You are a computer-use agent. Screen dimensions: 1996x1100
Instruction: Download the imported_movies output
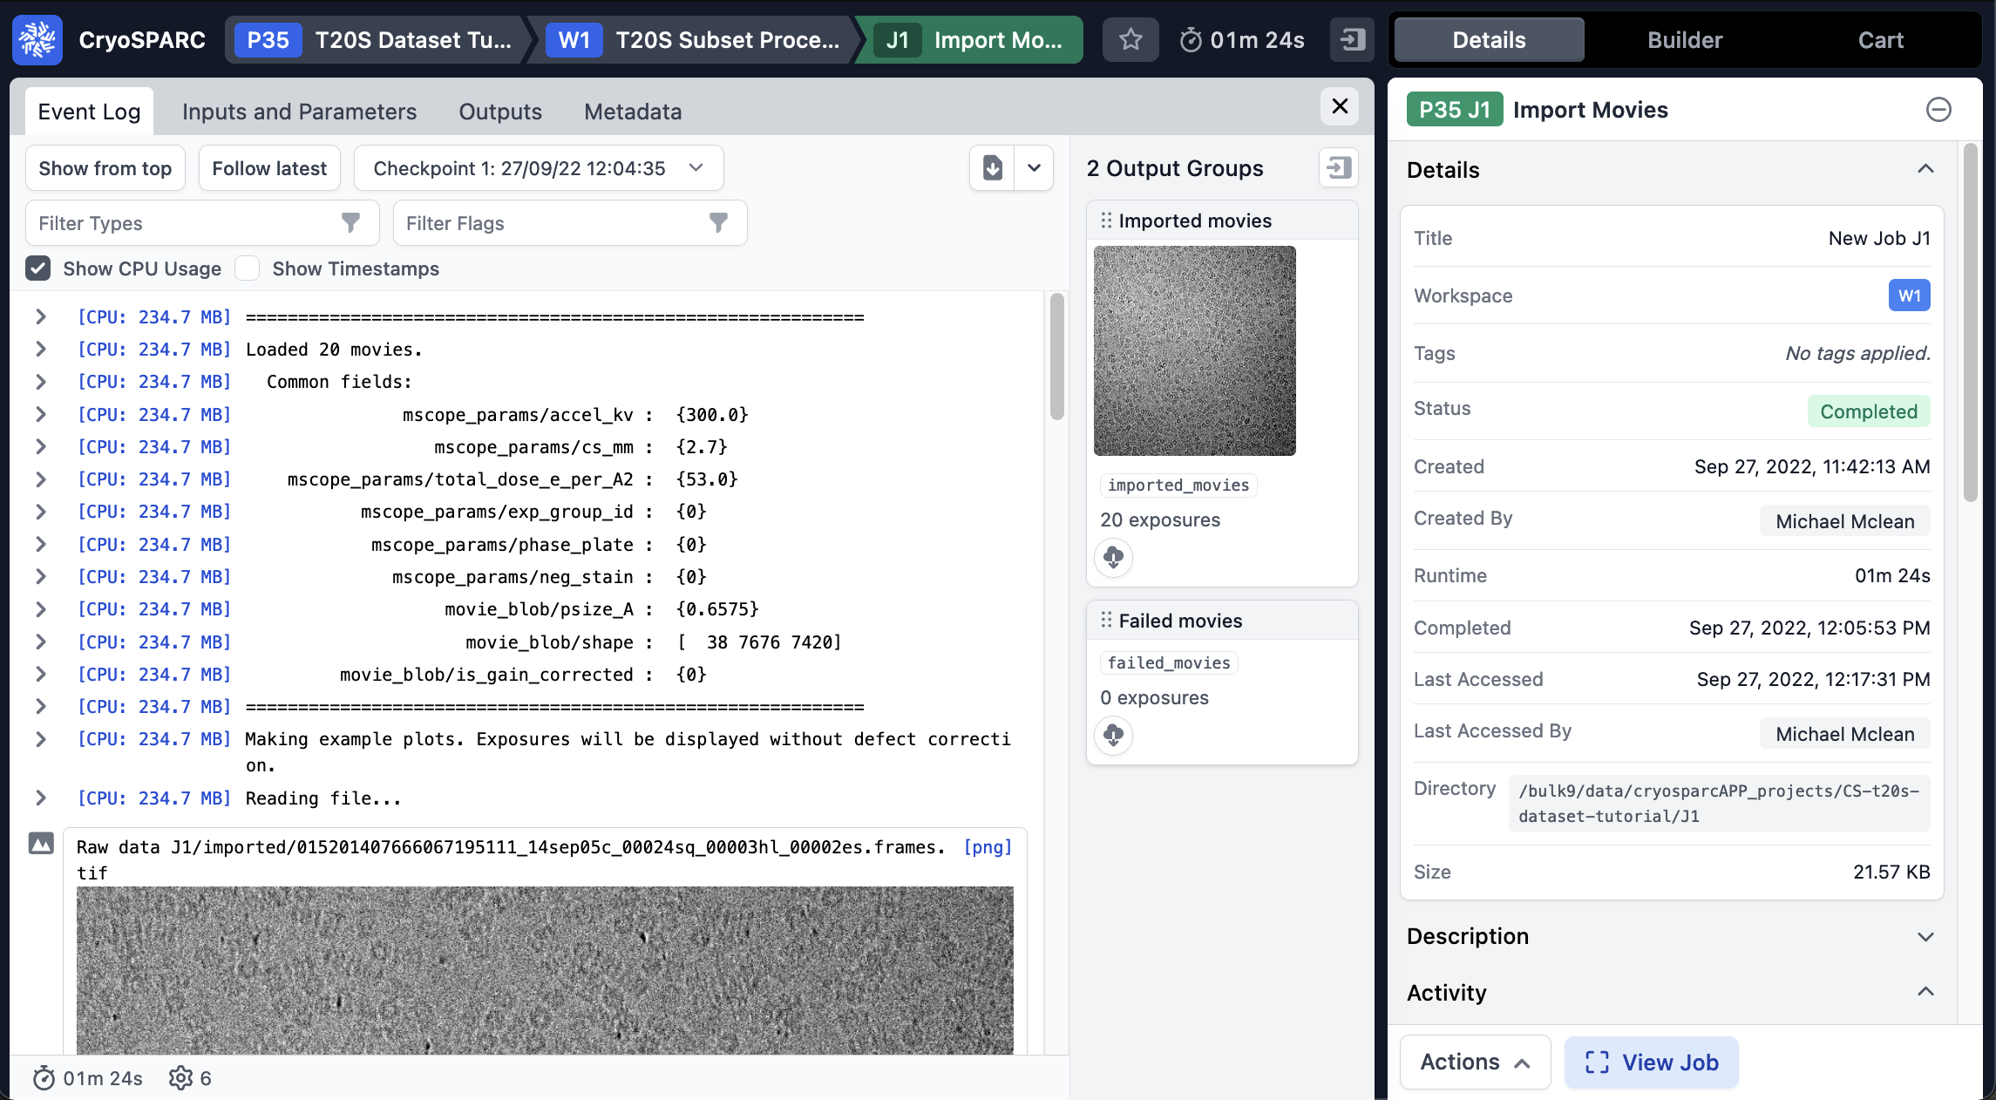pos(1113,558)
